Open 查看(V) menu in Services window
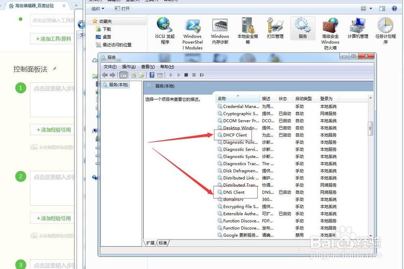The width and height of the screenshot is (404, 269). click(148, 67)
